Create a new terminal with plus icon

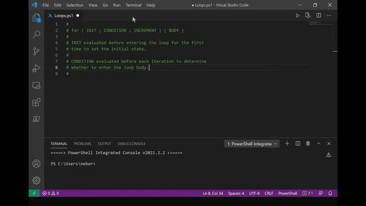(x=287, y=144)
